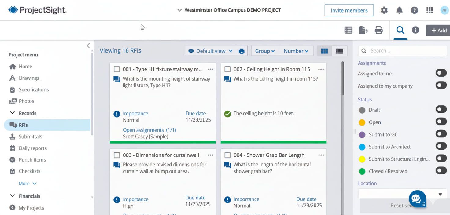The height and width of the screenshot is (215, 450).
Task: Click the ProjectSight logo
Action: (37, 10)
